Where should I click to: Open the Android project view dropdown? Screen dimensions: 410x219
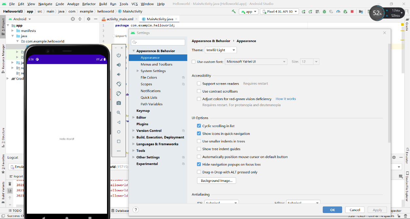20,19
